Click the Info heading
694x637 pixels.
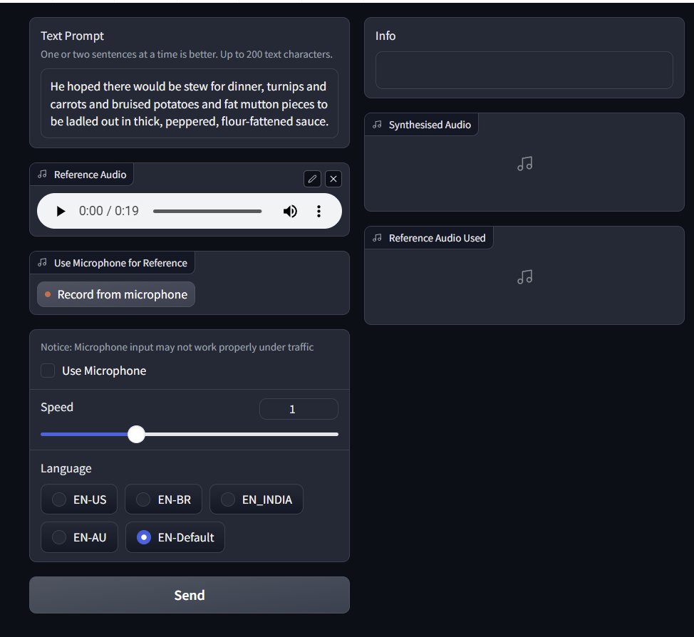(x=385, y=36)
